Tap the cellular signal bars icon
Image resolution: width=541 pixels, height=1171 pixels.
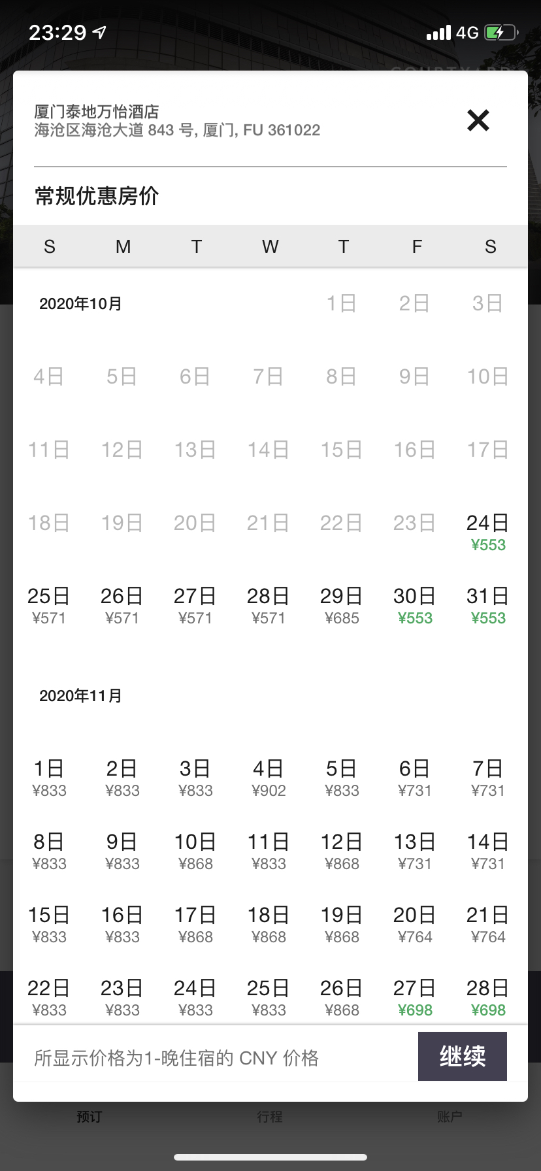tap(438, 33)
